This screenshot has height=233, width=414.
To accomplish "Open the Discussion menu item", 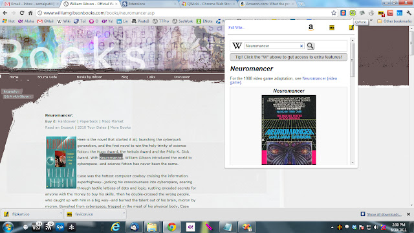I will (182, 77).
